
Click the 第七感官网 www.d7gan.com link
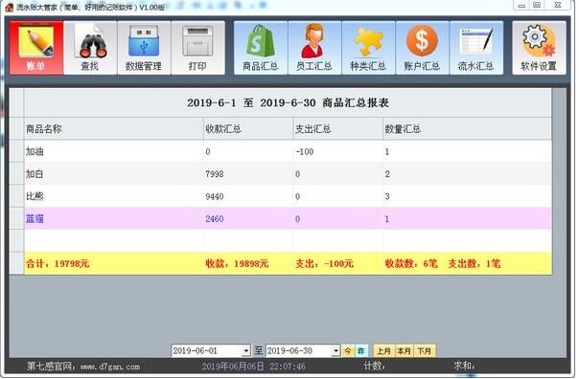[83, 367]
